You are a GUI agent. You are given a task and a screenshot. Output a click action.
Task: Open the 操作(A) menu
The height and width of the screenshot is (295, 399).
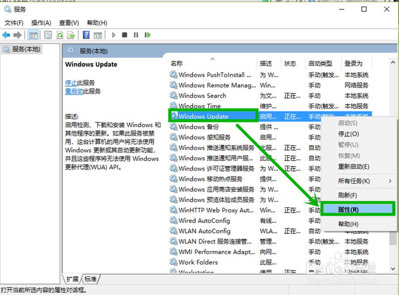[41, 23]
